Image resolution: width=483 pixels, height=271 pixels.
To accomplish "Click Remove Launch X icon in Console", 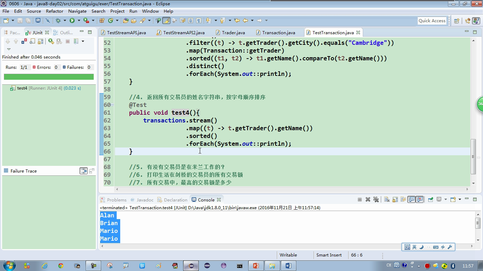I will [368, 199].
